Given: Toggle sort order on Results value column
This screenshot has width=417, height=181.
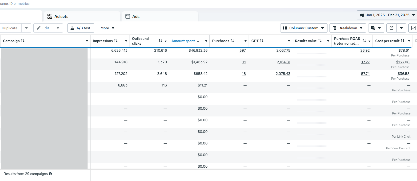Looking at the screenshot, I should point(320,41).
